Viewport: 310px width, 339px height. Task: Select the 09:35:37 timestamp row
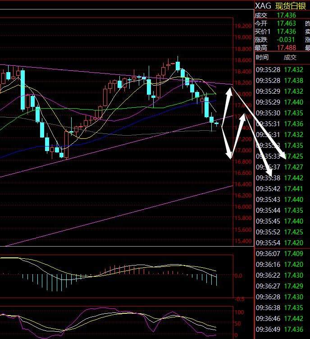(279, 167)
